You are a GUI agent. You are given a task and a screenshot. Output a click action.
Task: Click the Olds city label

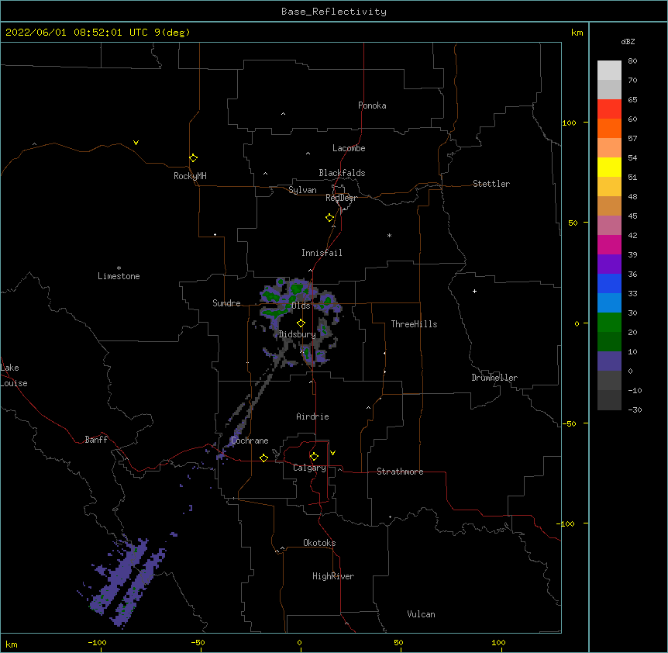tap(301, 306)
